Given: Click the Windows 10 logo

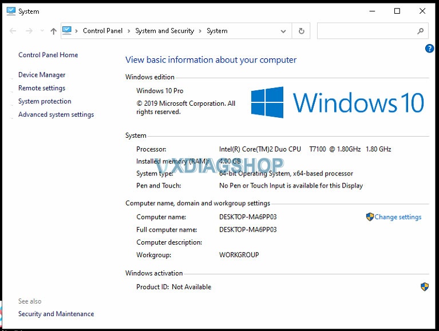Looking at the screenshot, I should point(337,102).
